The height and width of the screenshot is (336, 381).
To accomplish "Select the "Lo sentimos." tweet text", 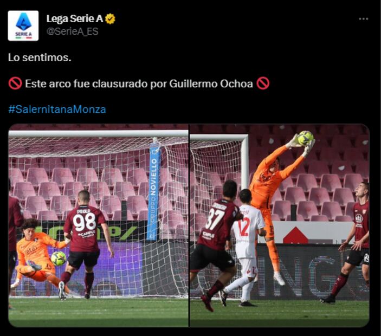I will pos(40,57).
